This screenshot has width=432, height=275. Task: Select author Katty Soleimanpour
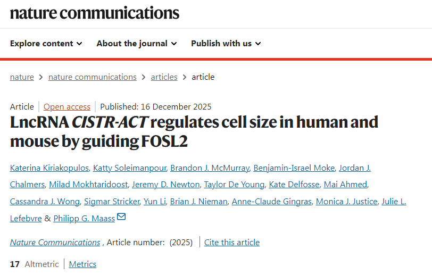(x=129, y=168)
